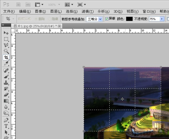Uncheck the 屏蔽 shield checkbox

pos(107,19)
